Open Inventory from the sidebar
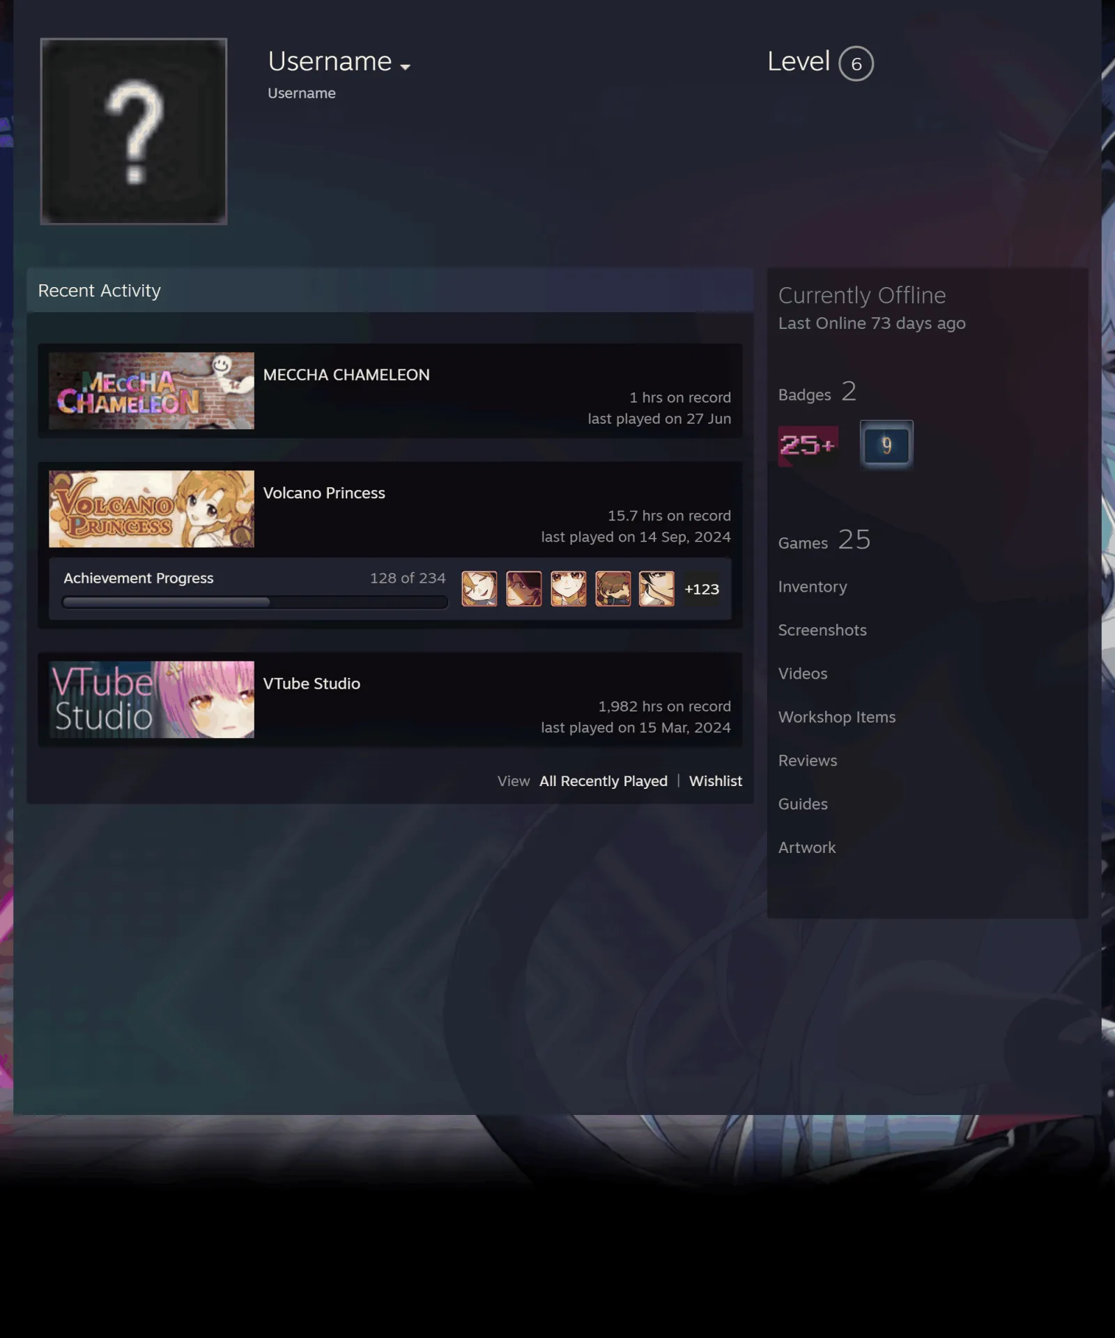The width and height of the screenshot is (1115, 1338). click(x=813, y=587)
